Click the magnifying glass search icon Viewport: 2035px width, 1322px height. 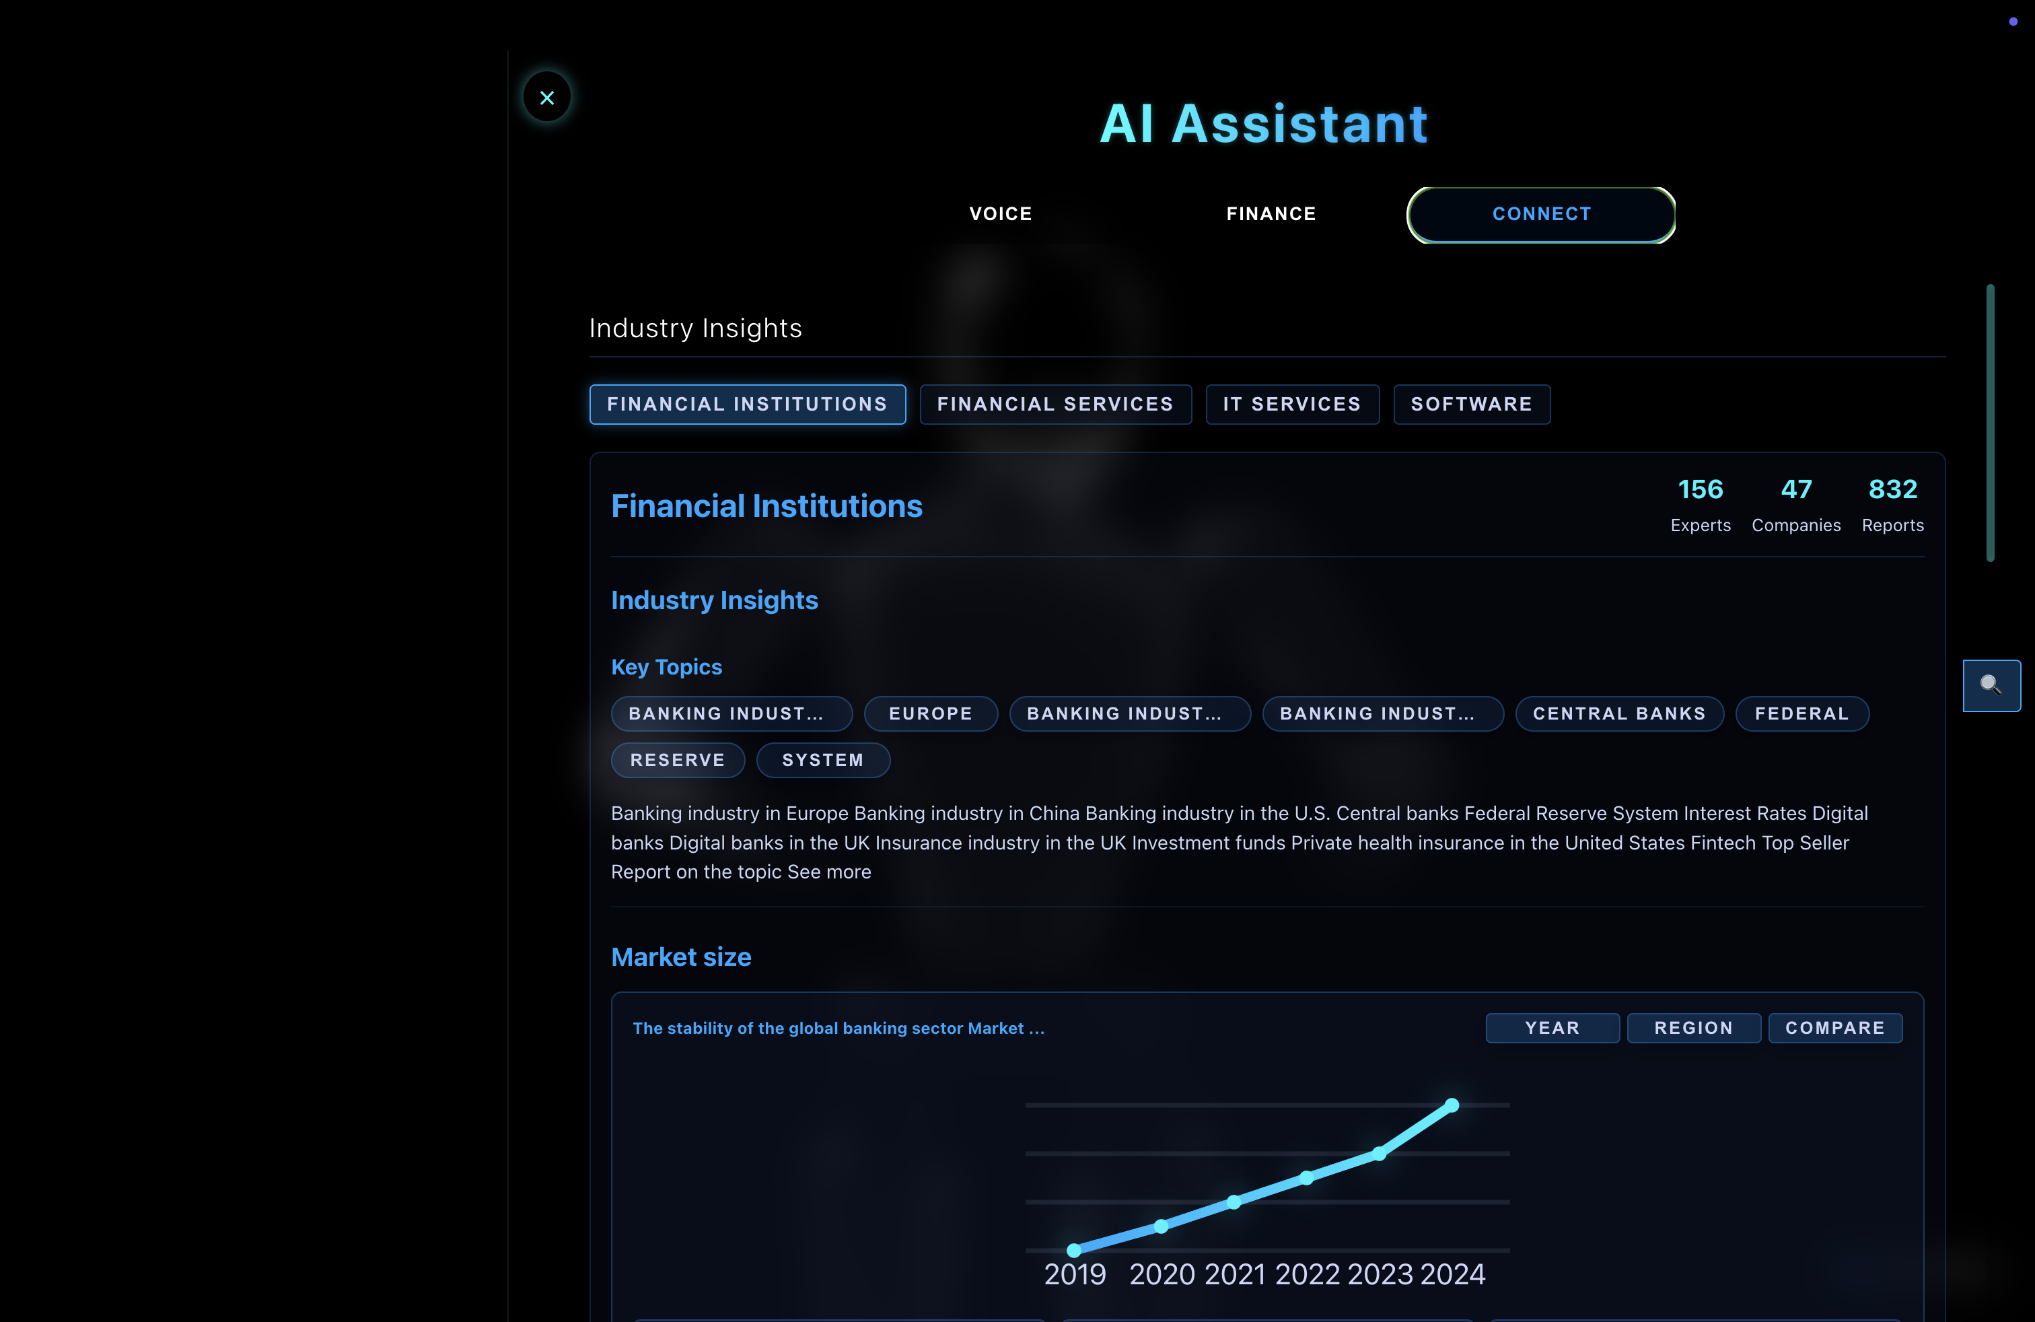click(x=1991, y=685)
